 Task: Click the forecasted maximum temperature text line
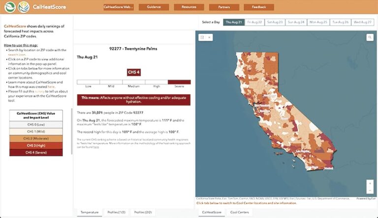[130, 122]
